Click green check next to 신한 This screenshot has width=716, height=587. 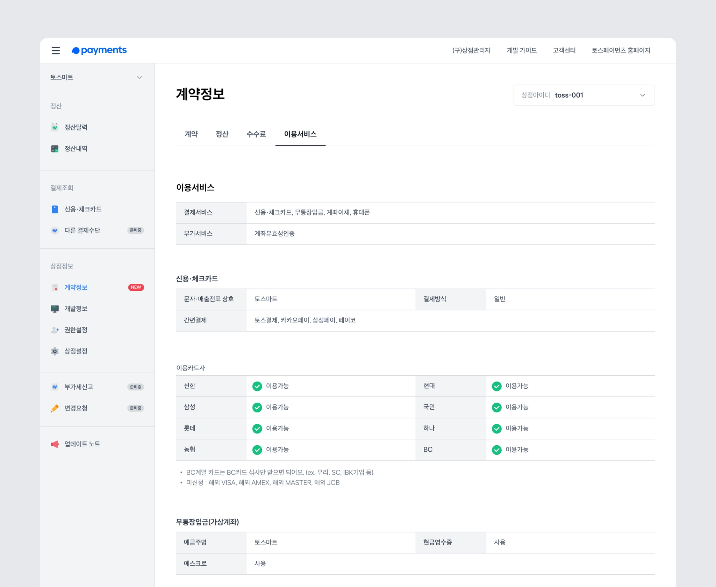click(x=257, y=386)
